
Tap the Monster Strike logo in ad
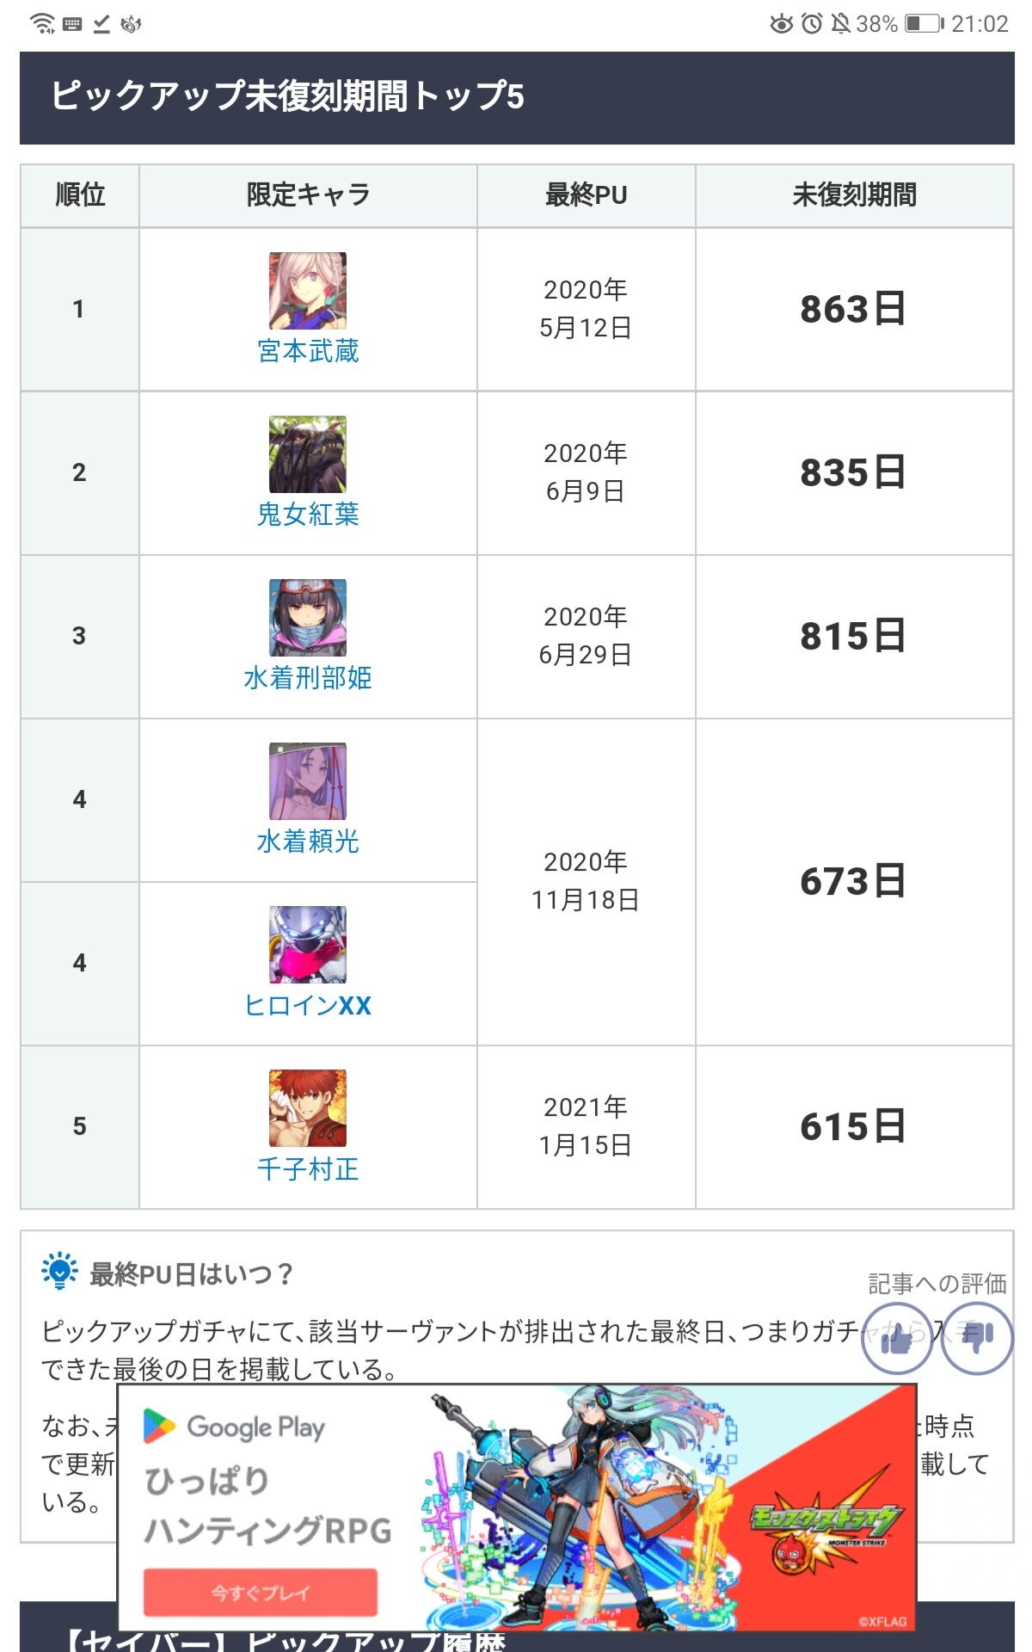[x=826, y=1523]
